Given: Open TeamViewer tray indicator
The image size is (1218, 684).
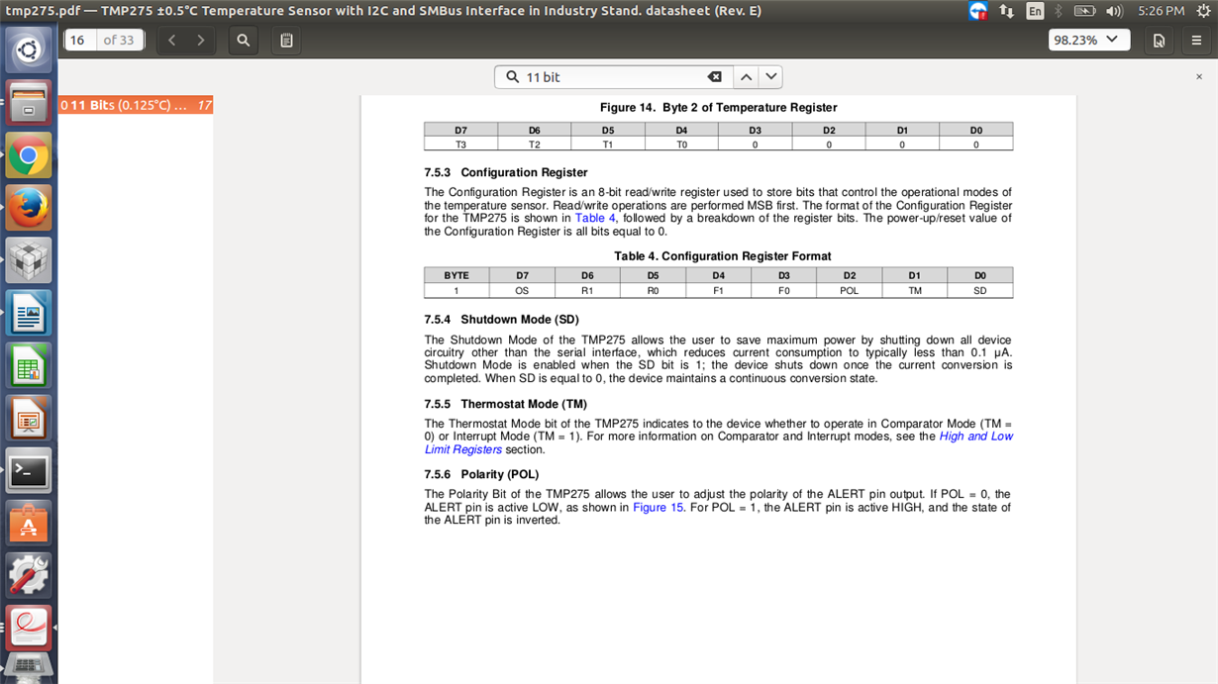Looking at the screenshot, I should [x=978, y=11].
